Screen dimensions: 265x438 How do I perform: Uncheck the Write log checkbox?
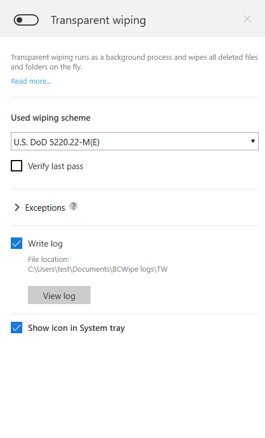17,243
